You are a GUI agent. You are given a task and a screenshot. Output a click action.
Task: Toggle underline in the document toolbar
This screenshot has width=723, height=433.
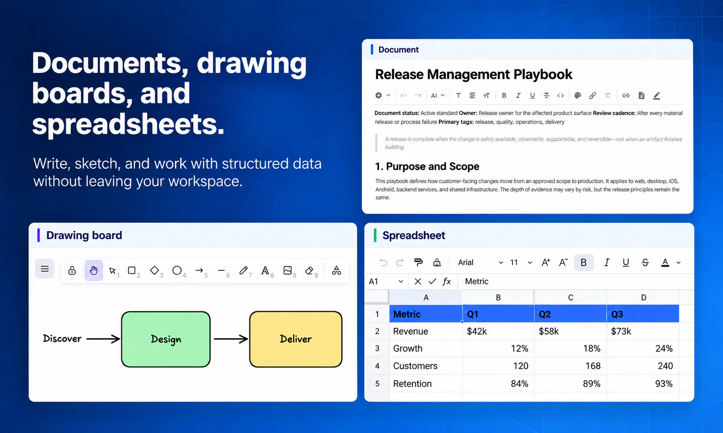[532, 95]
